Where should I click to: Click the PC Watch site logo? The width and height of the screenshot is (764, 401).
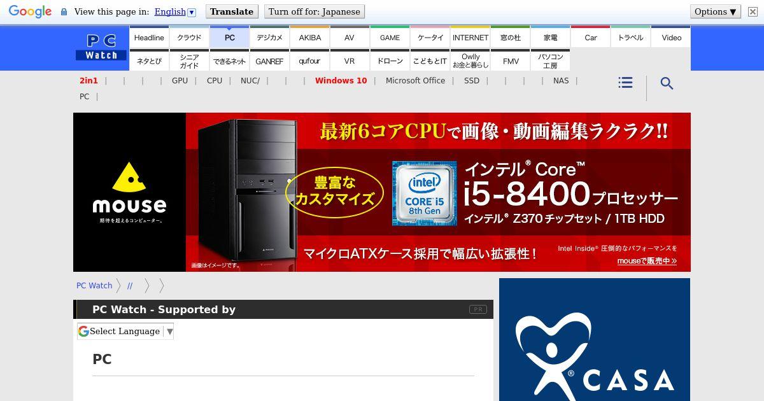click(101, 48)
